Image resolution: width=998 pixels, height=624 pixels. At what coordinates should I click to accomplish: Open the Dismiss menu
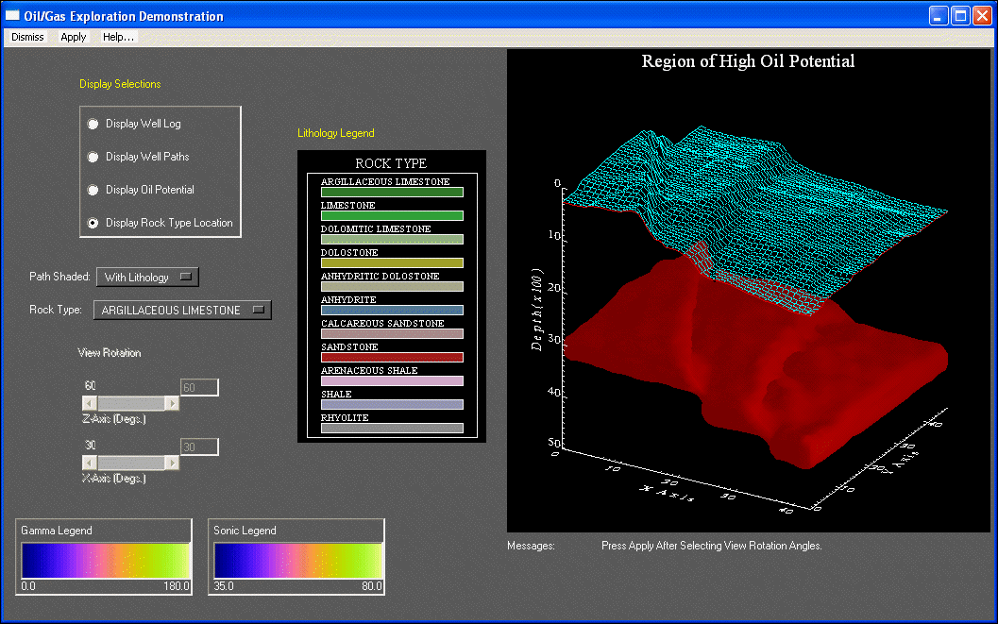tap(27, 37)
